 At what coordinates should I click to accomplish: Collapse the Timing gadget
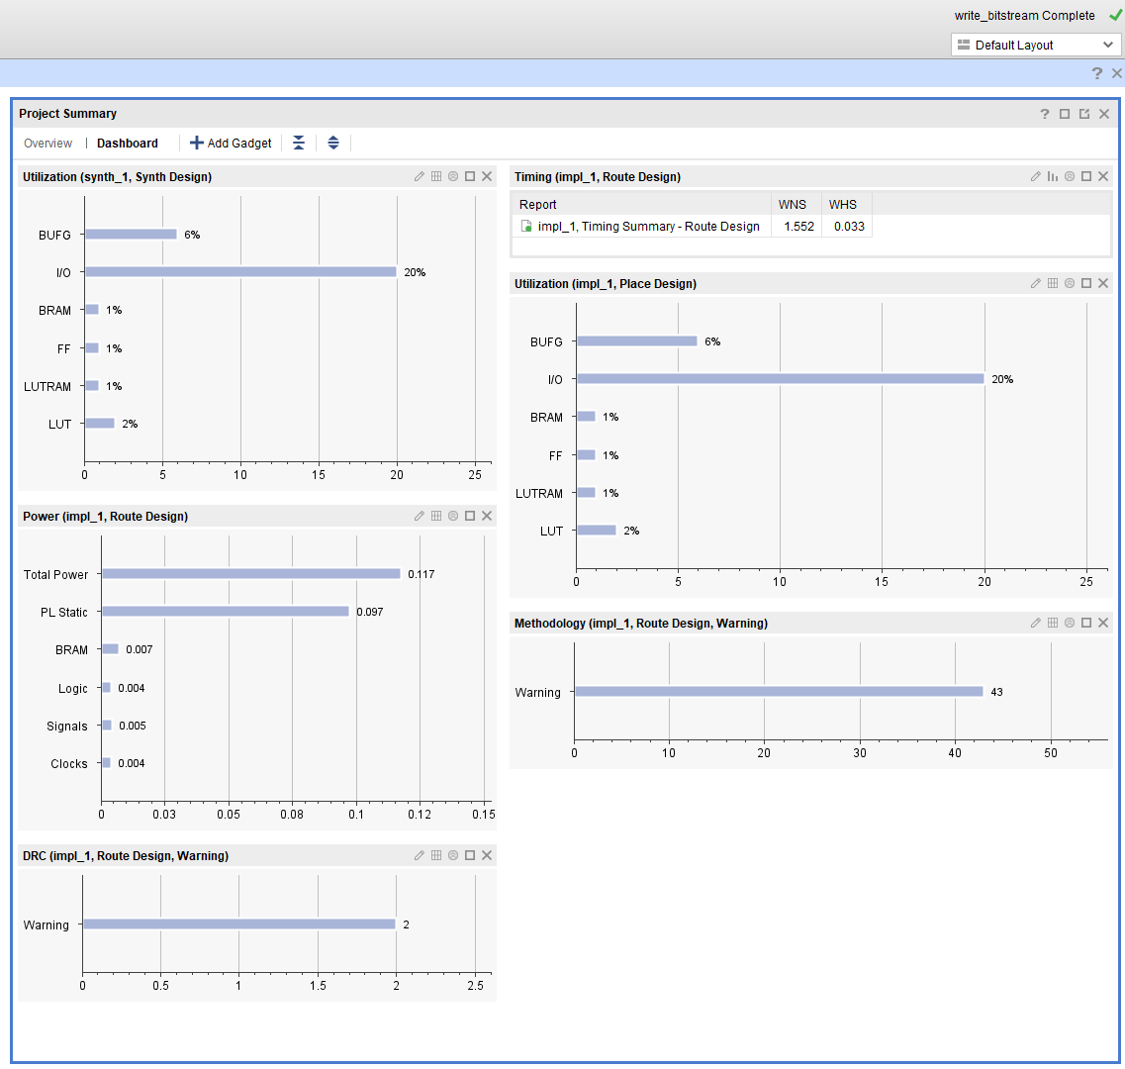pyautogui.click(x=1069, y=176)
